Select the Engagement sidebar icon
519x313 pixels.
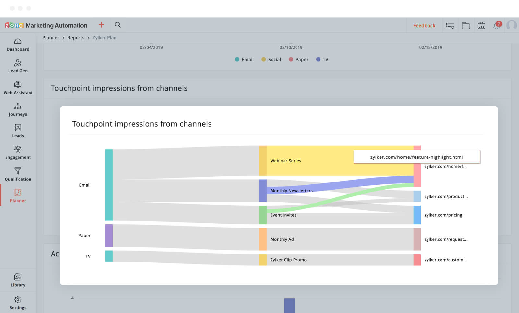[x=18, y=153]
